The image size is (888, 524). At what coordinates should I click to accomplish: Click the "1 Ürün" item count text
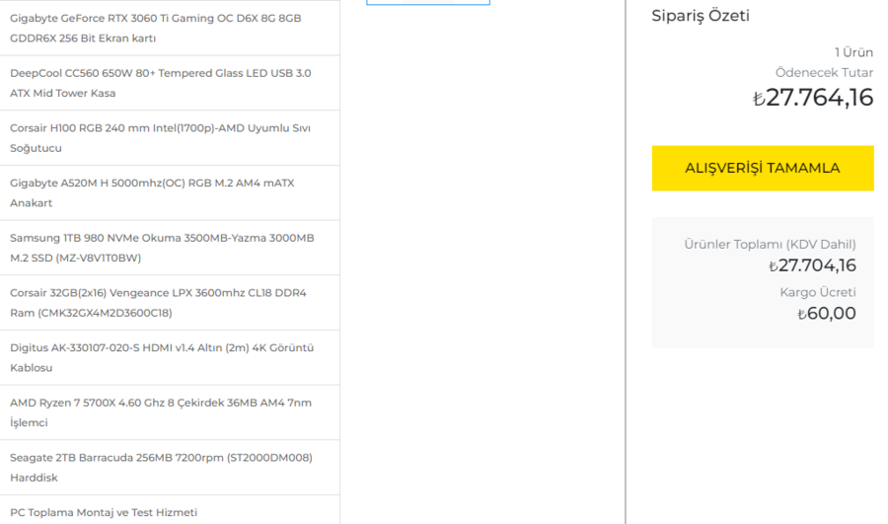853,52
